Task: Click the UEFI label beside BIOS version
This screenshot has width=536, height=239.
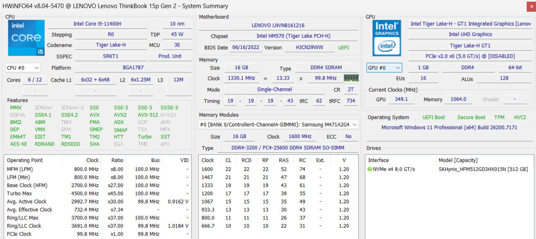Action: [x=343, y=48]
